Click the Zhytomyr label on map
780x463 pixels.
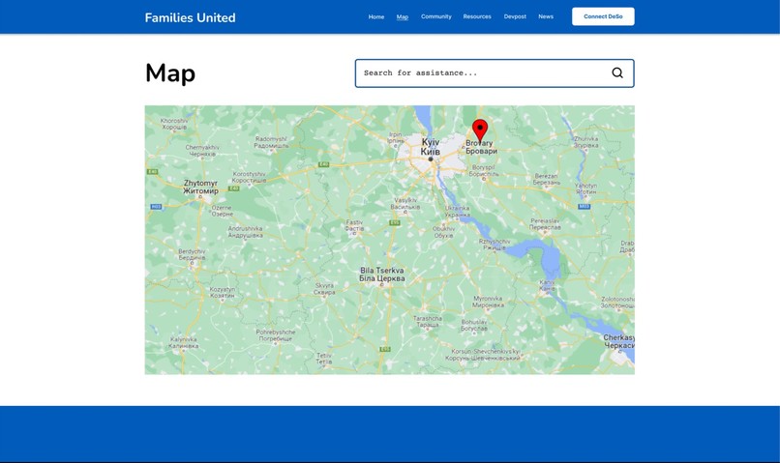(200, 187)
